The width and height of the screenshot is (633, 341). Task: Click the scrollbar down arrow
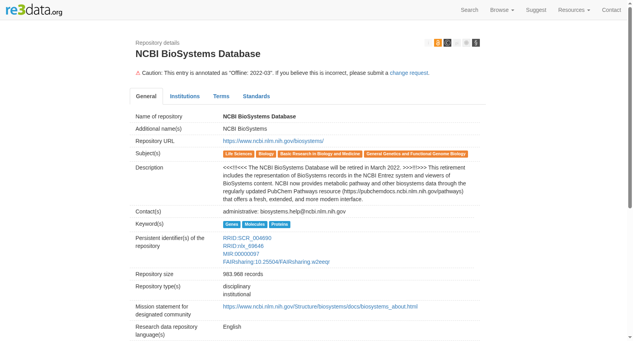630,337
